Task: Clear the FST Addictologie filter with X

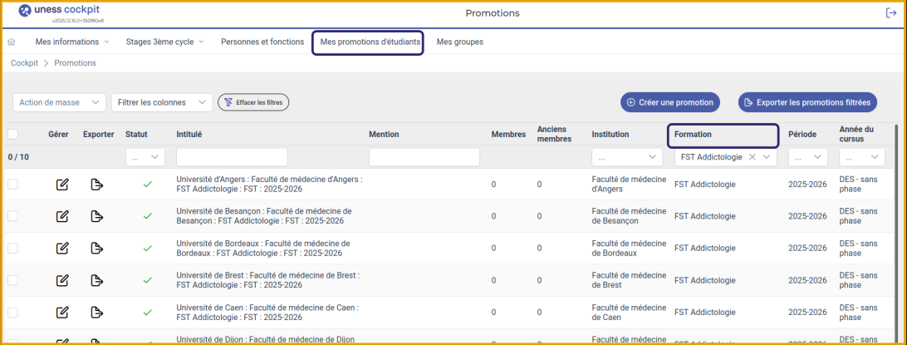Action: click(752, 157)
